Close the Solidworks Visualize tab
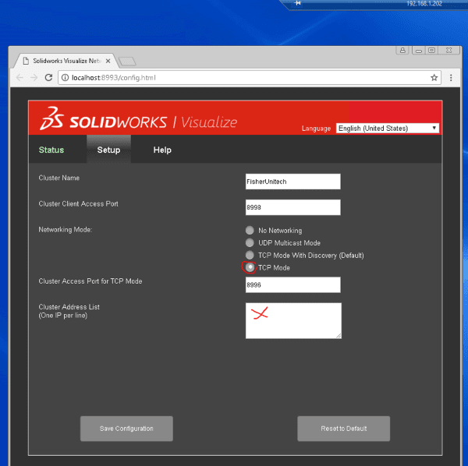 (108, 61)
